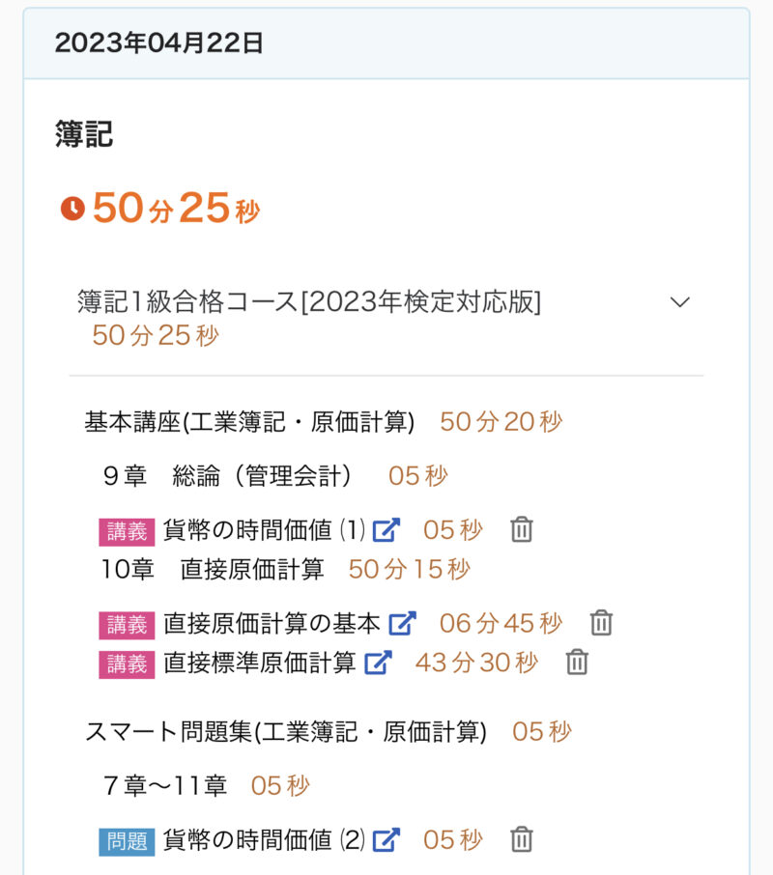773x875 pixels.
Task: Click the 2023年04月22日 date header
Action: [159, 43]
